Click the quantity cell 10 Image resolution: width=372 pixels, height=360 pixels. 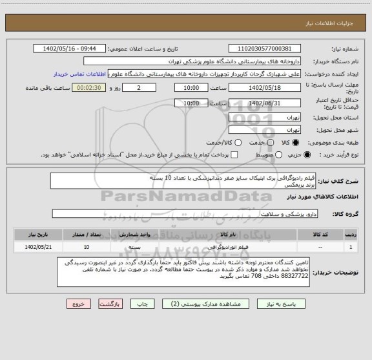pos(87,247)
